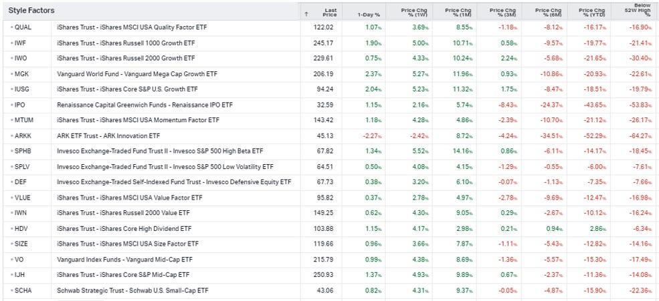Click the bullet marker beside HDV ticker
This screenshot has width=659, height=301.
[x=12, y=228]
